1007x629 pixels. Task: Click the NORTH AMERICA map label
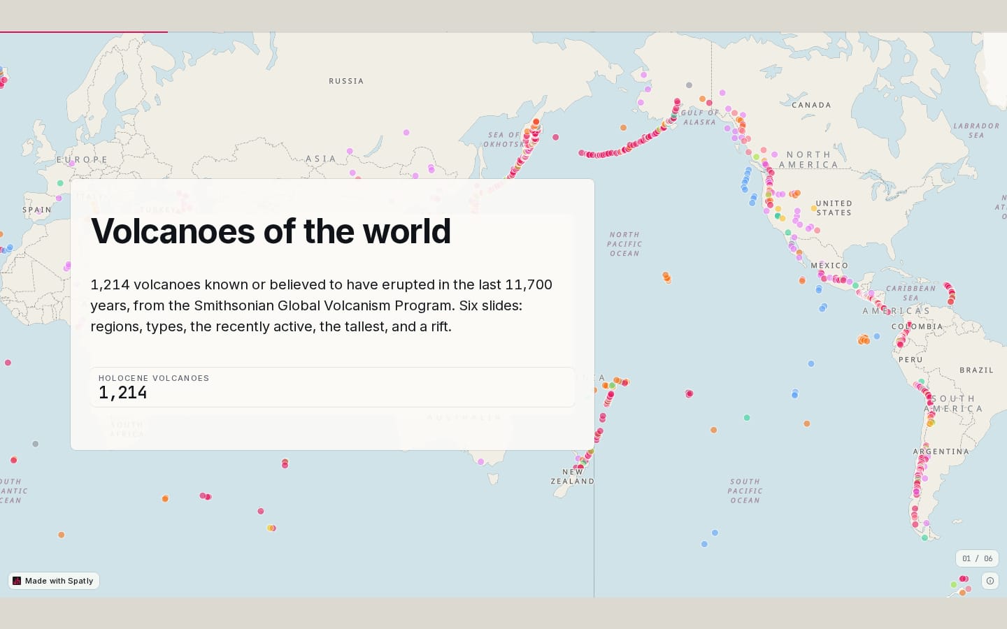click(808, 160)
